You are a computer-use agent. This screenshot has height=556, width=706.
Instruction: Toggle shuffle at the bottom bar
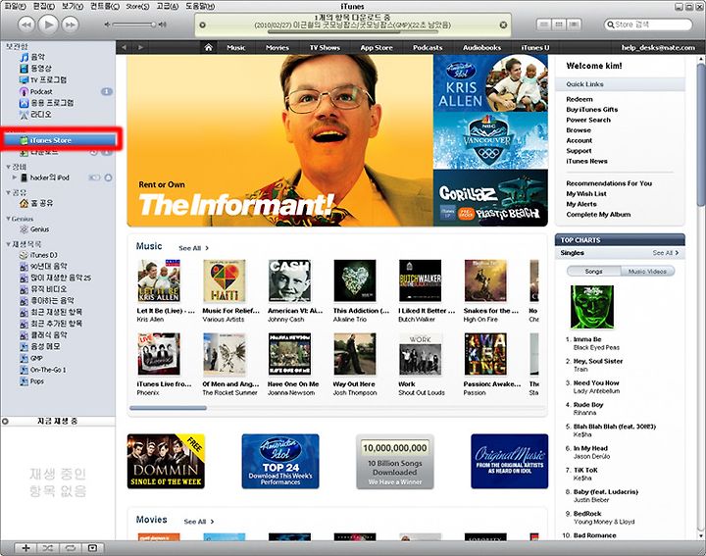[x=48, y=548]
